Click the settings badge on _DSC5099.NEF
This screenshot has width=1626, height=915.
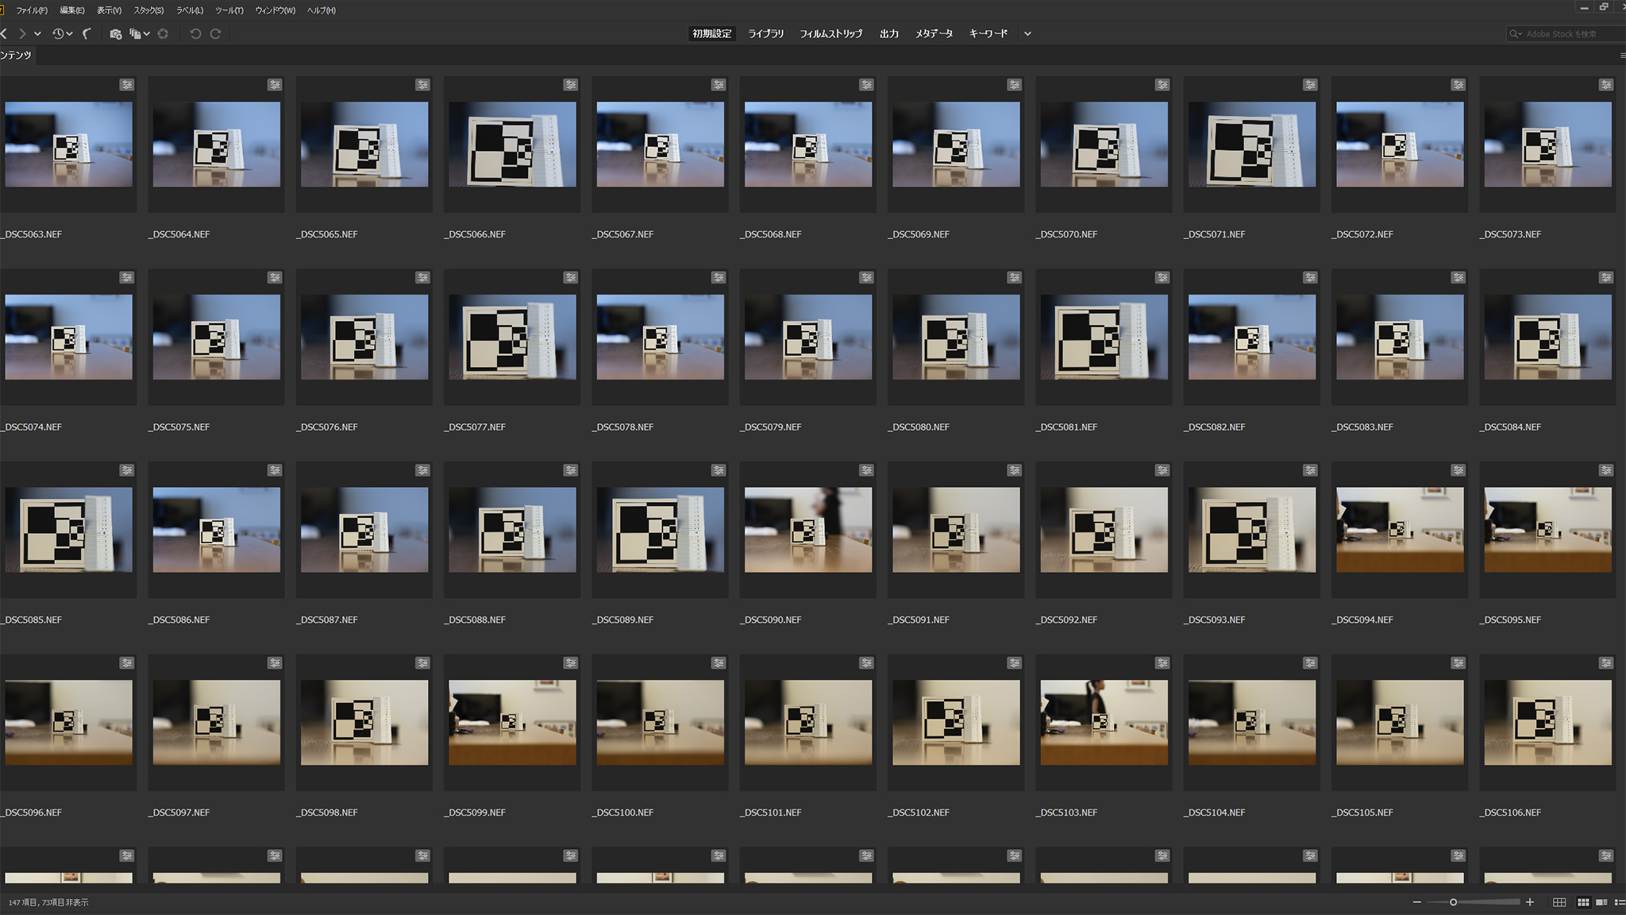[571, 663]
